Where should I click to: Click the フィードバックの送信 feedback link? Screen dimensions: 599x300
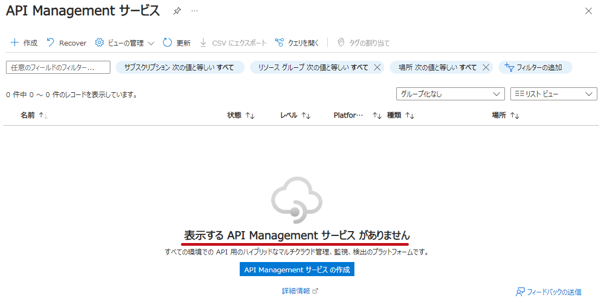coord(548,292)
